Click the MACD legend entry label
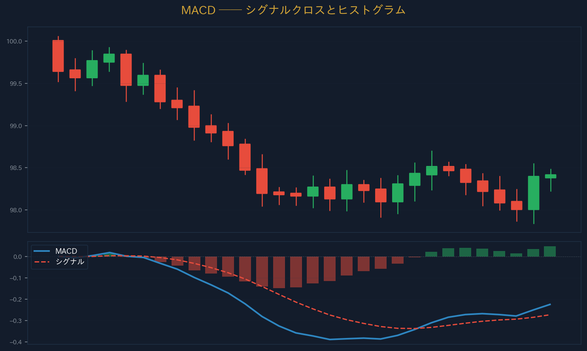Image resolution: width=587 pixels, height=351 pixels. (x=66, y=251)
